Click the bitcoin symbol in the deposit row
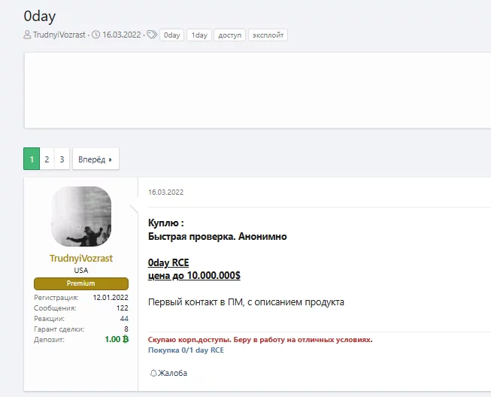This screenshot has width=491, height=397. click(x=125, y=340)
